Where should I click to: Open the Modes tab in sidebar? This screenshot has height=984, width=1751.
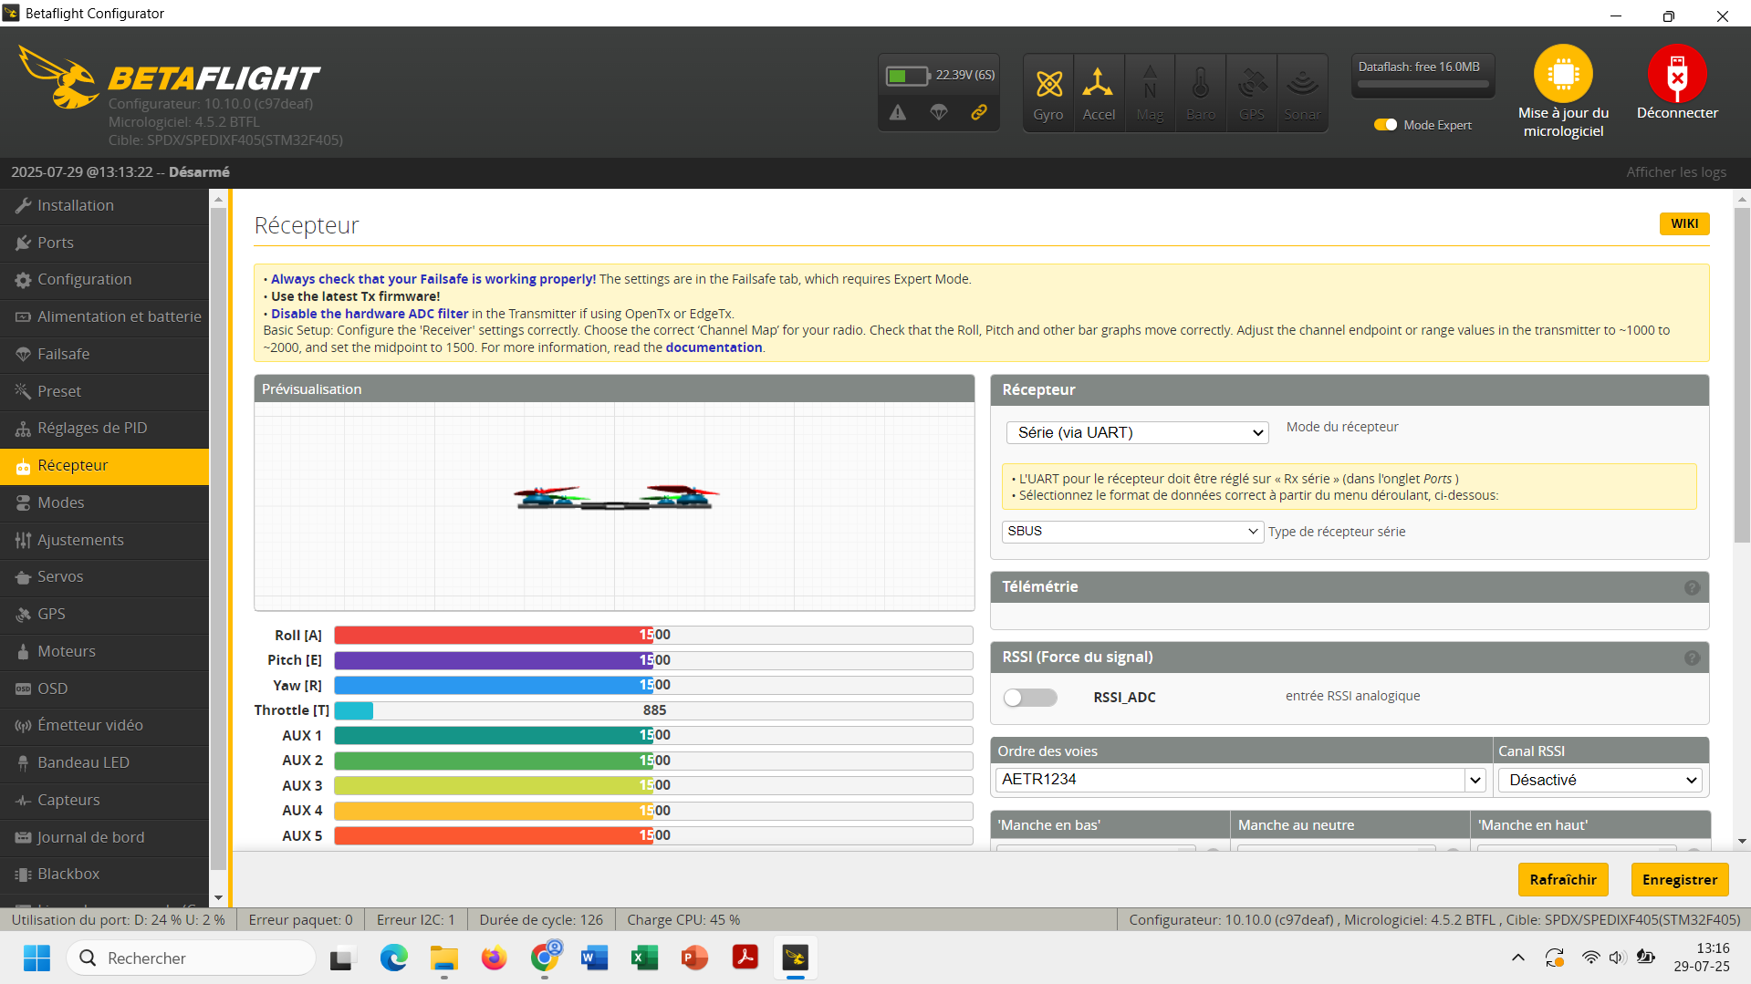61,502
